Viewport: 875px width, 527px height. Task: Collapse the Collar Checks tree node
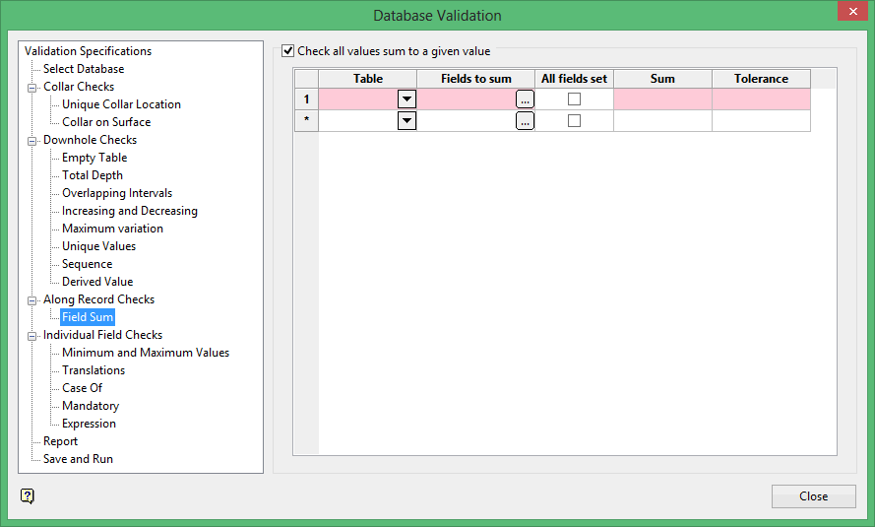point(32,87)
